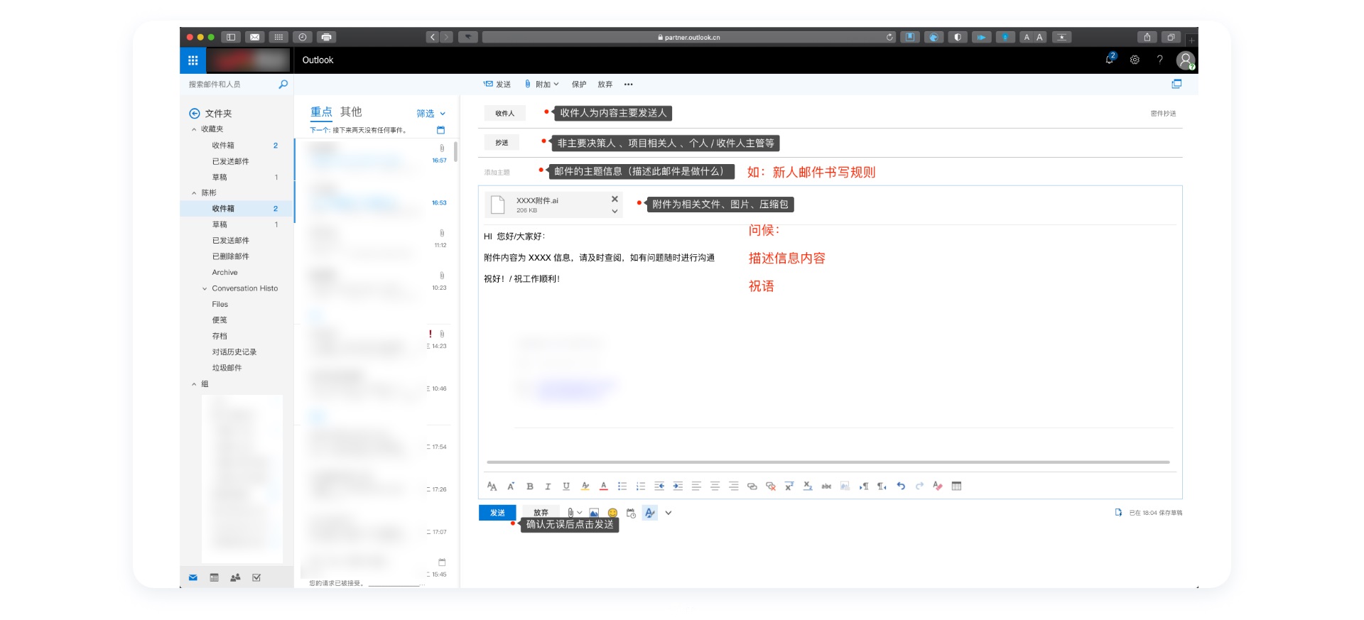This screenshot has width=1364, height=620.
Task: Expand more compose options chevron
Action: pos(669,513)
